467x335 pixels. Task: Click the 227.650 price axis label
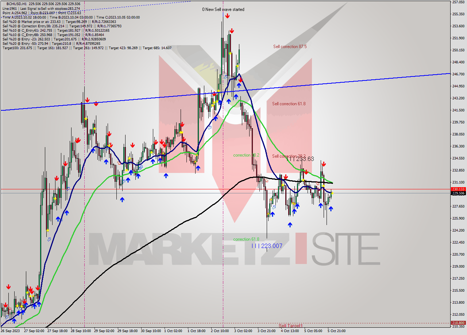[x=458, y=206]
